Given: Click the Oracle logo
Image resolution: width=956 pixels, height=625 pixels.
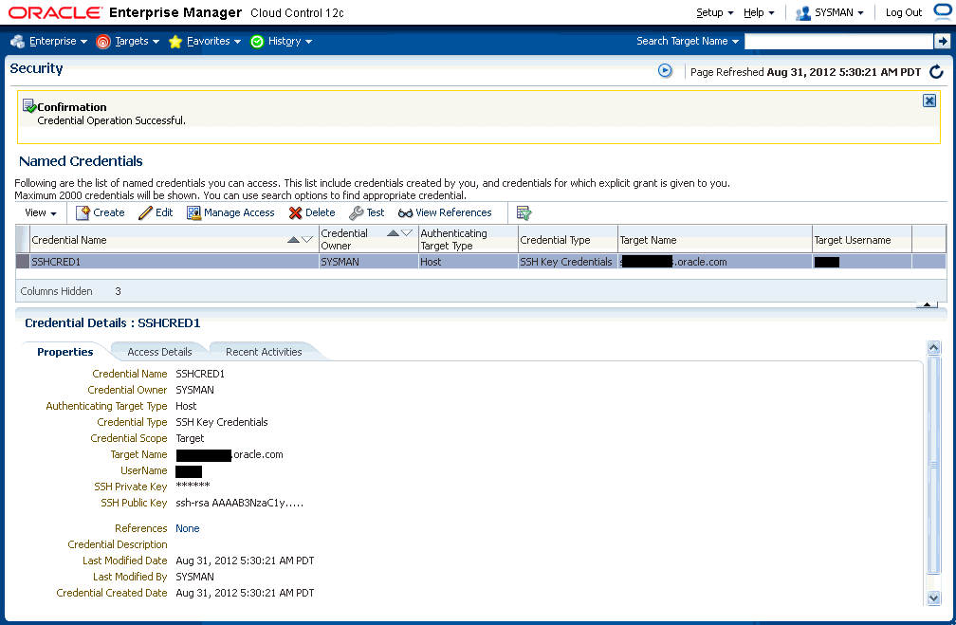Looking at the screenshot, I should 55,13.
